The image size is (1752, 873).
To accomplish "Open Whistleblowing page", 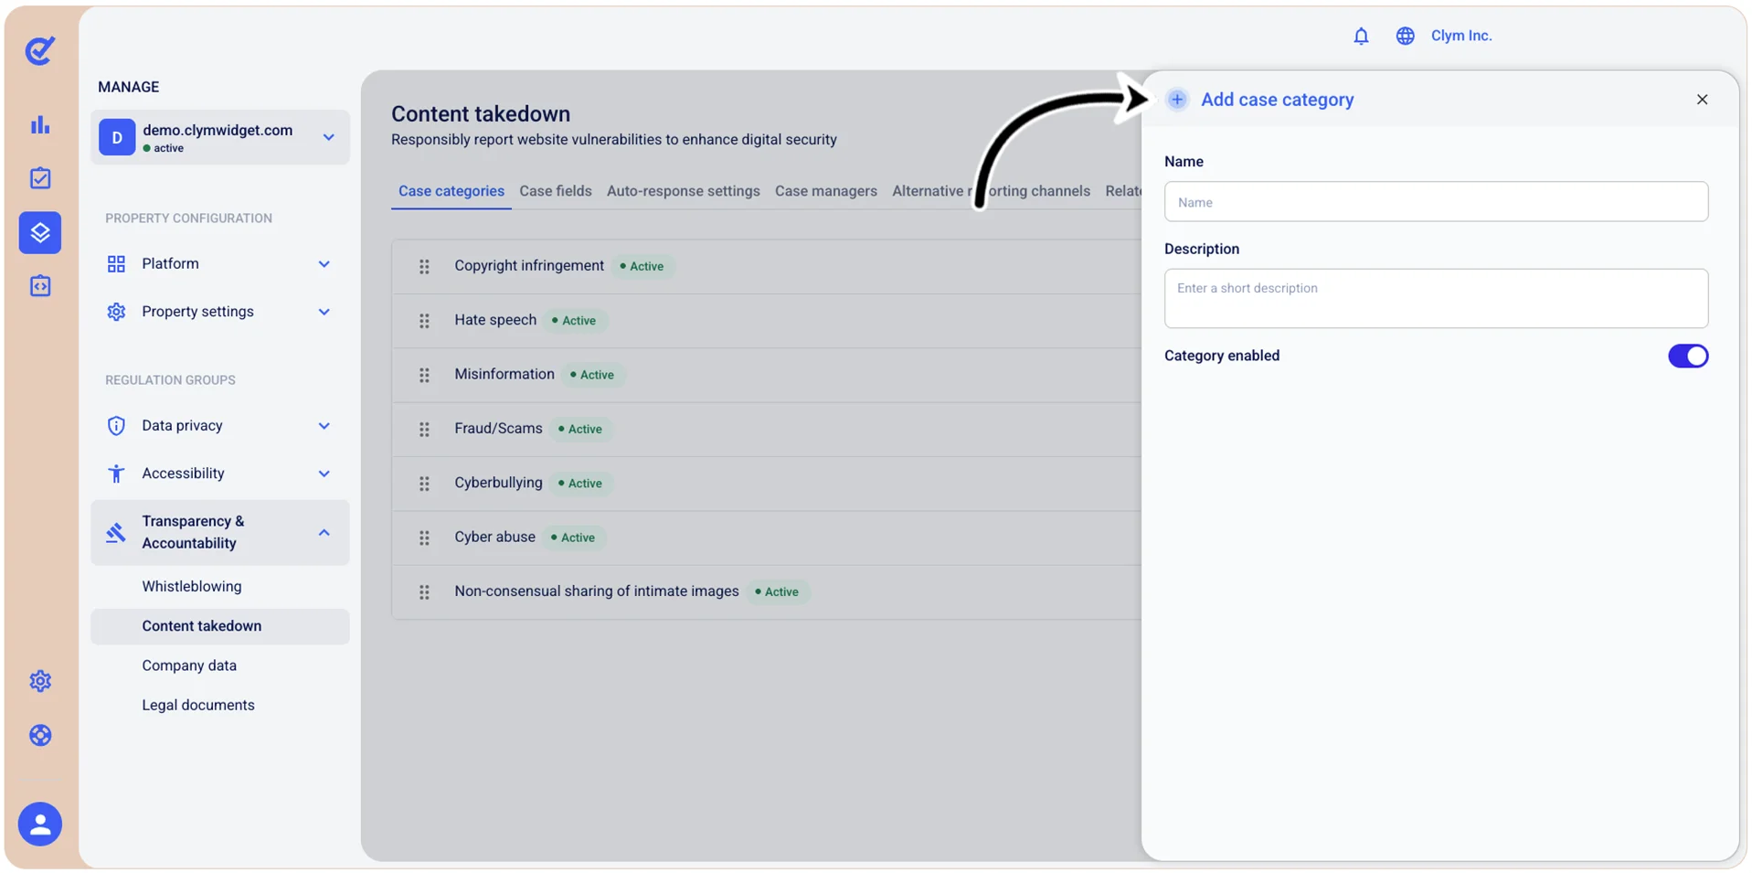I will coord(192,586).
